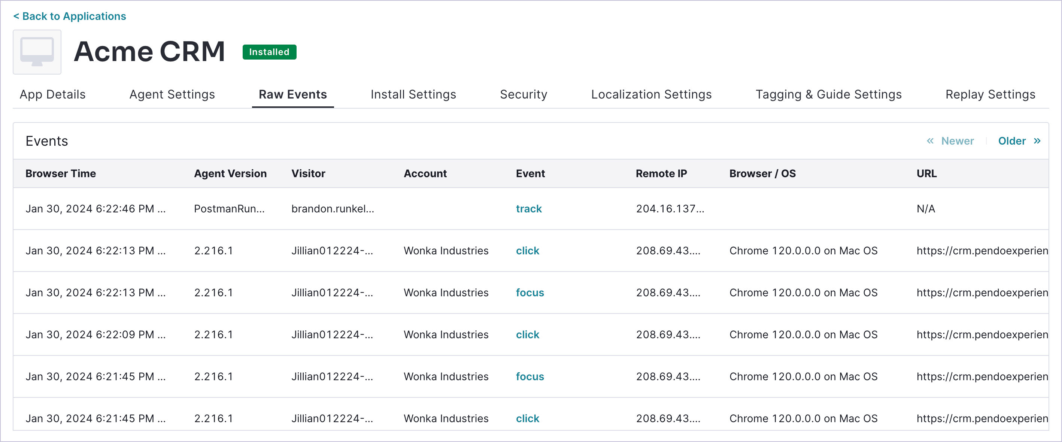Click the Agent Version column header

pos(230,173)
